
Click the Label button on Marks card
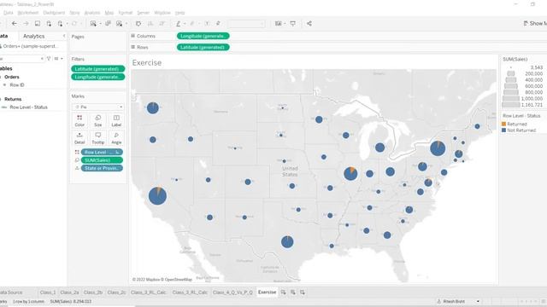pyautogui.click(x=116, y=120)
